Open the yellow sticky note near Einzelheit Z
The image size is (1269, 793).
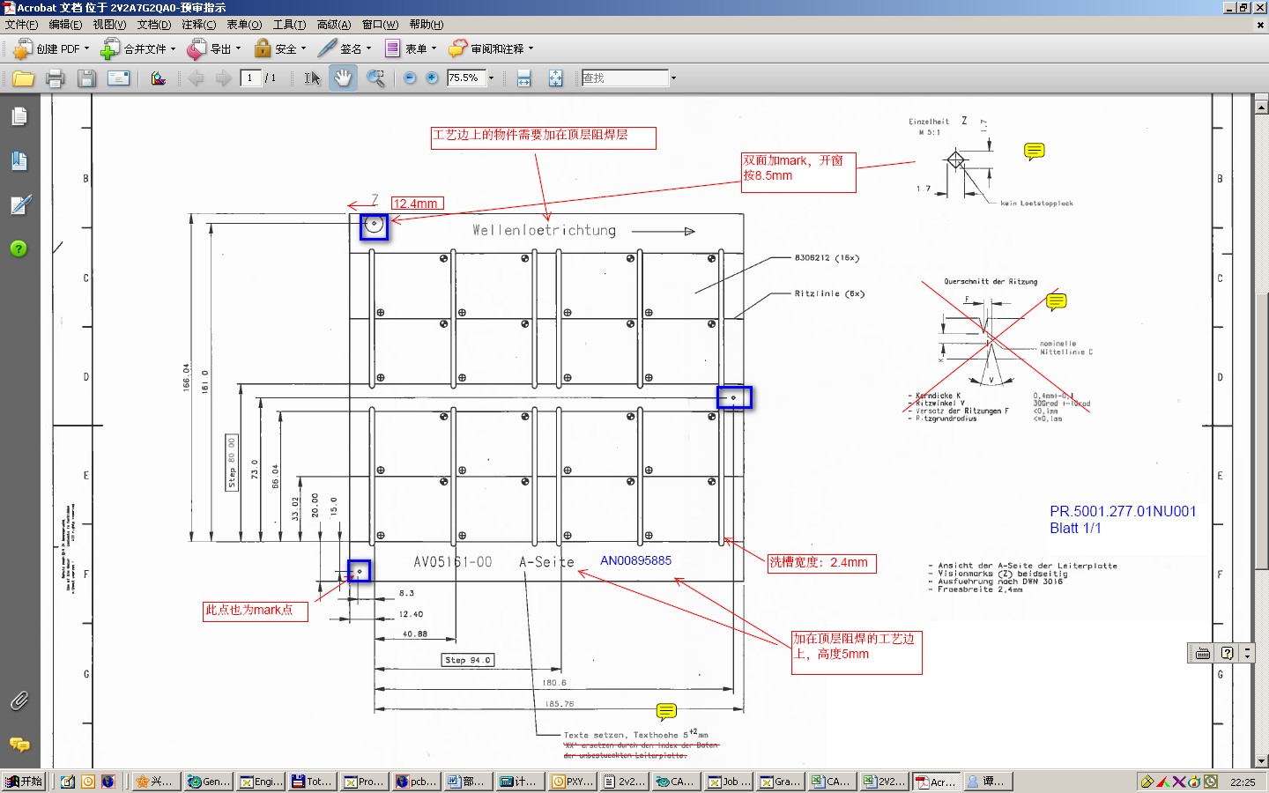point(1035,152)
